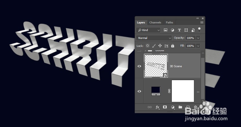Viewport: 241px width, 127px height.
Task: Filter for type layers icon
Action: coord(179,30)
